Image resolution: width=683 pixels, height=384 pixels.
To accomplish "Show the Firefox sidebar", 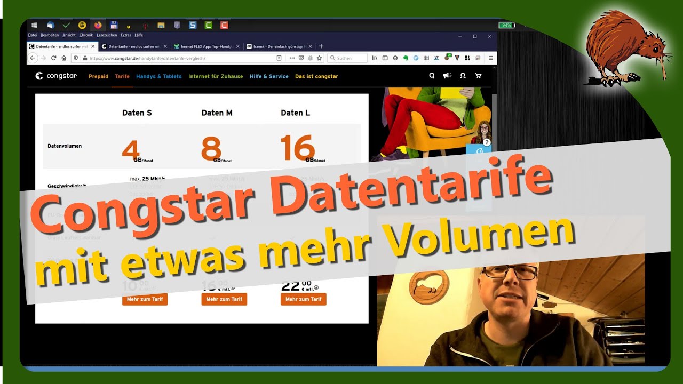I will 385,58.
